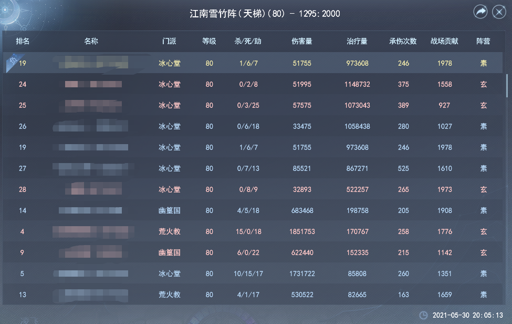Click the 战场贡献 column header

[x=444, y=41]
